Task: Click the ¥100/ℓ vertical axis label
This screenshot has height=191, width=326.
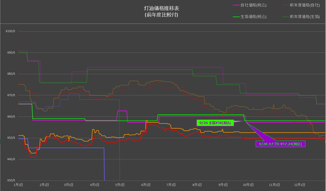Action: [10, 31]
